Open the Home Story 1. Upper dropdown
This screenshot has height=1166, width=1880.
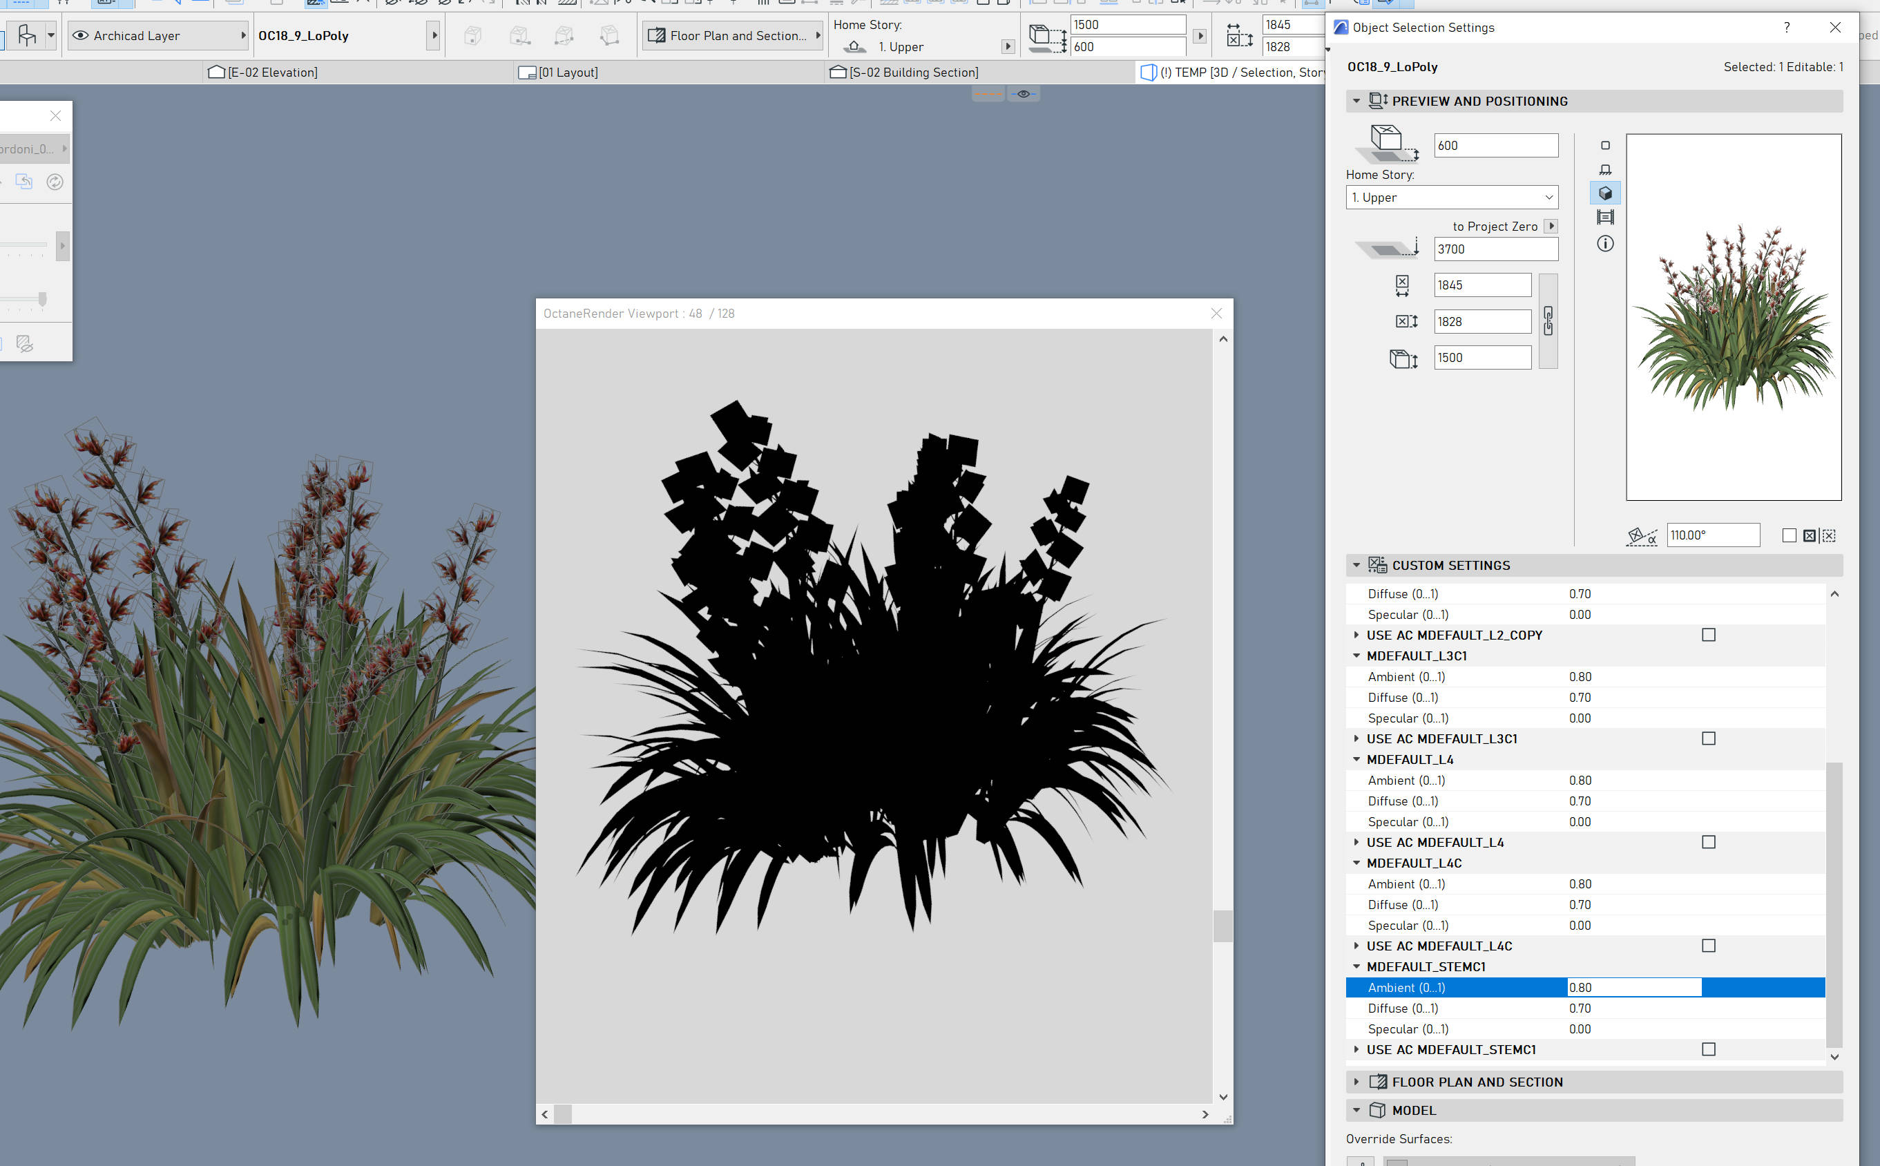click(1451, 198)
